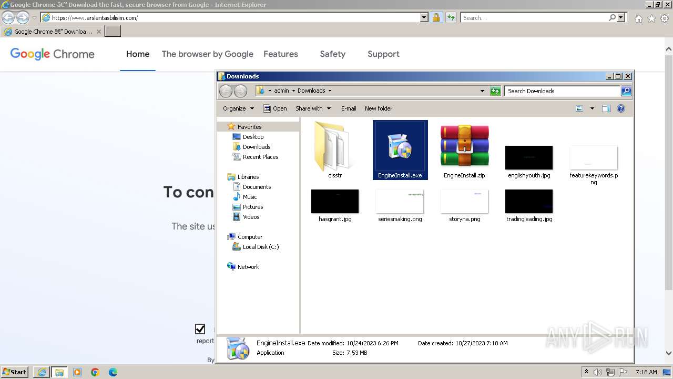Click the Internet Explorer back button
The image size is (673, 379).
click(8, 17)
